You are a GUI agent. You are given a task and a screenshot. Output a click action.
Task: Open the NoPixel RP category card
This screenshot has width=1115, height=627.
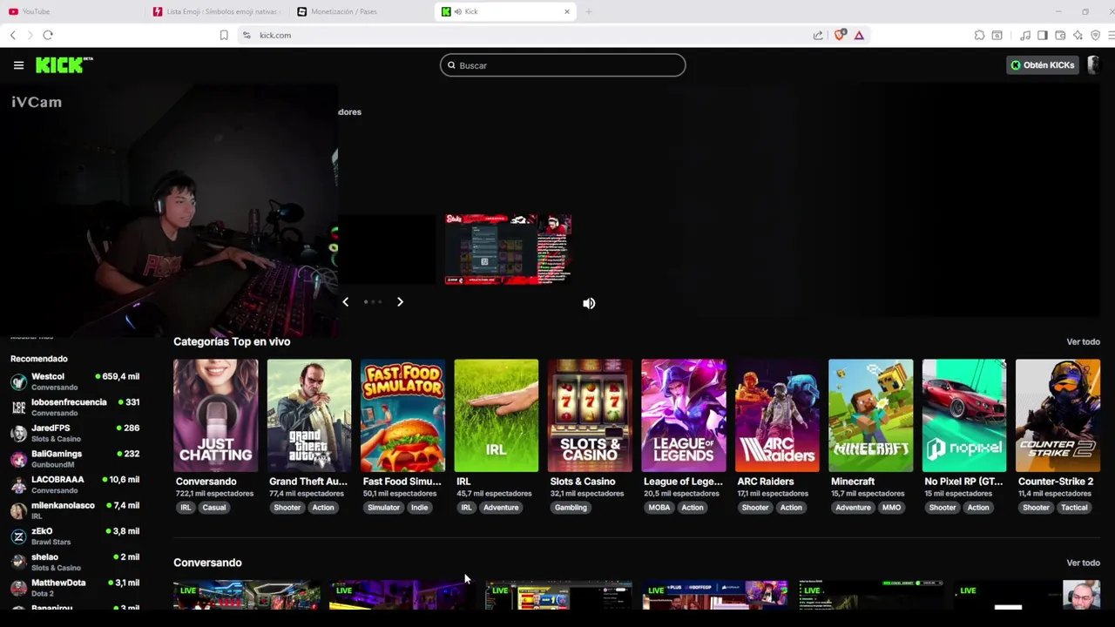click(964, 415)
